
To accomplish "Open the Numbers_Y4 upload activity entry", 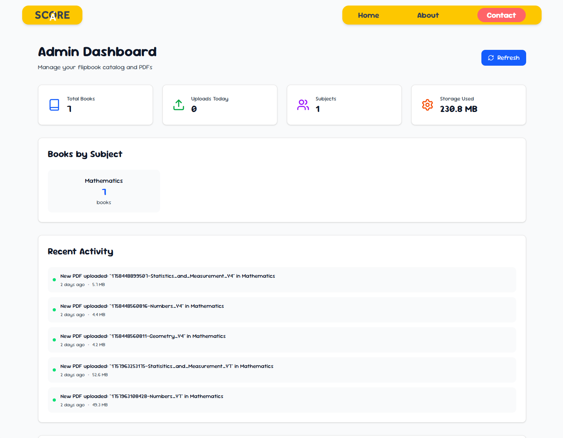I will 282,310.
